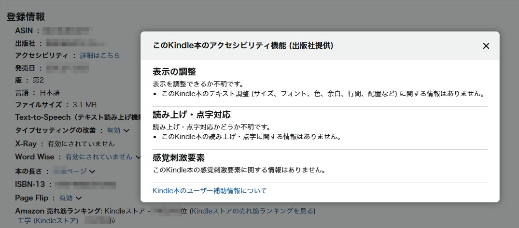Viewport: 519px width, 228px height.
Task: Open Kindle本のユーザー補助情報について link
Action: (x=210, y=190)
